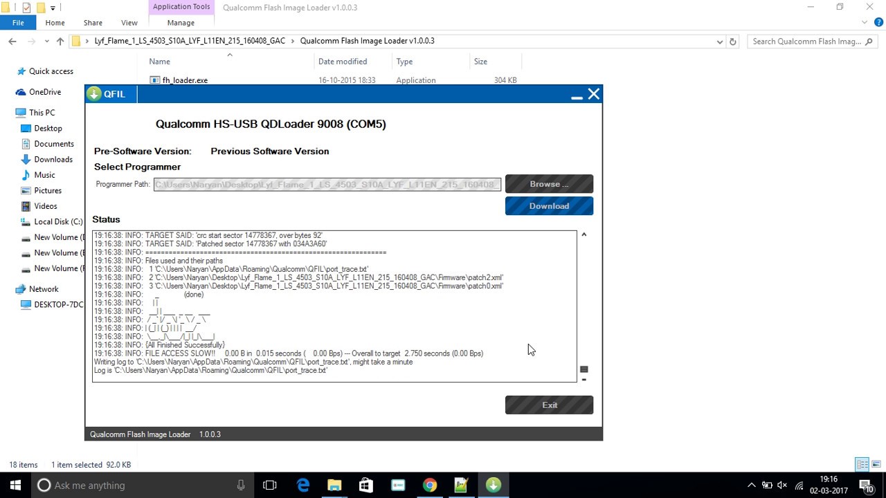Open Application Tools contextual tab
This screenshot has height=498, width=886.
point(181,7)
